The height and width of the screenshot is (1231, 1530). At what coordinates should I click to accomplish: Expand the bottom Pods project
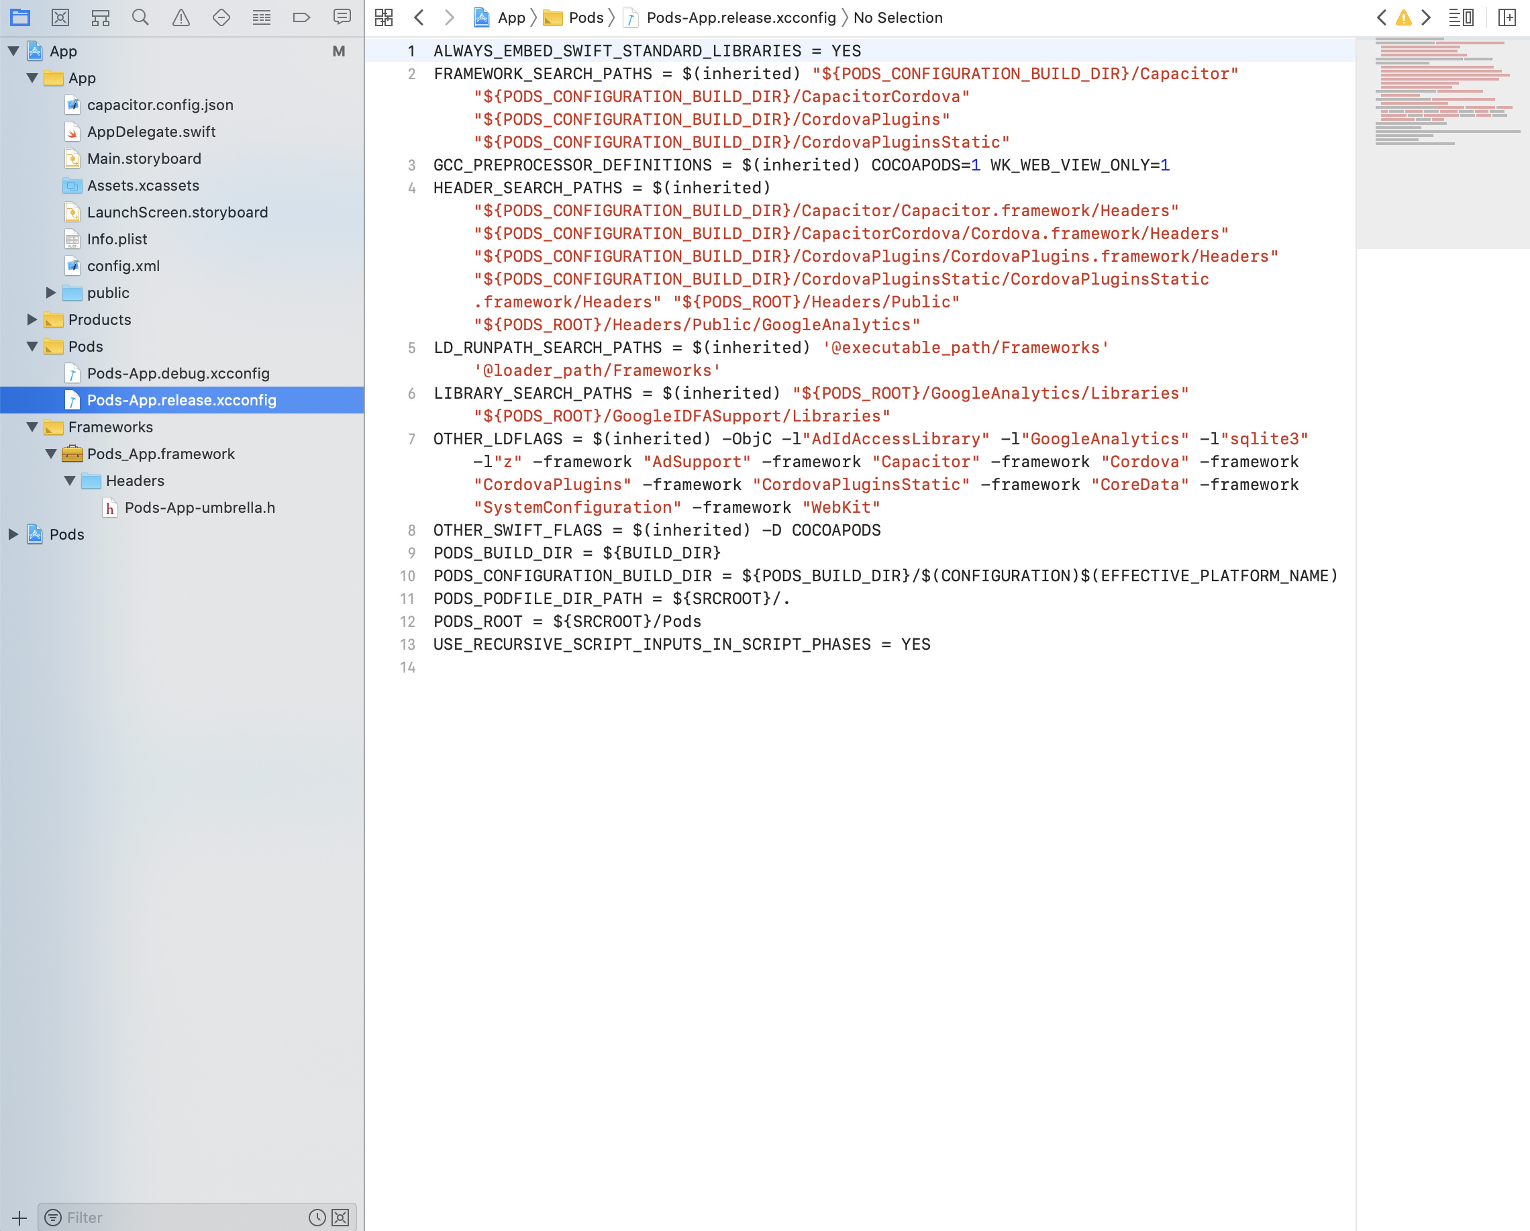click(13, 534)
